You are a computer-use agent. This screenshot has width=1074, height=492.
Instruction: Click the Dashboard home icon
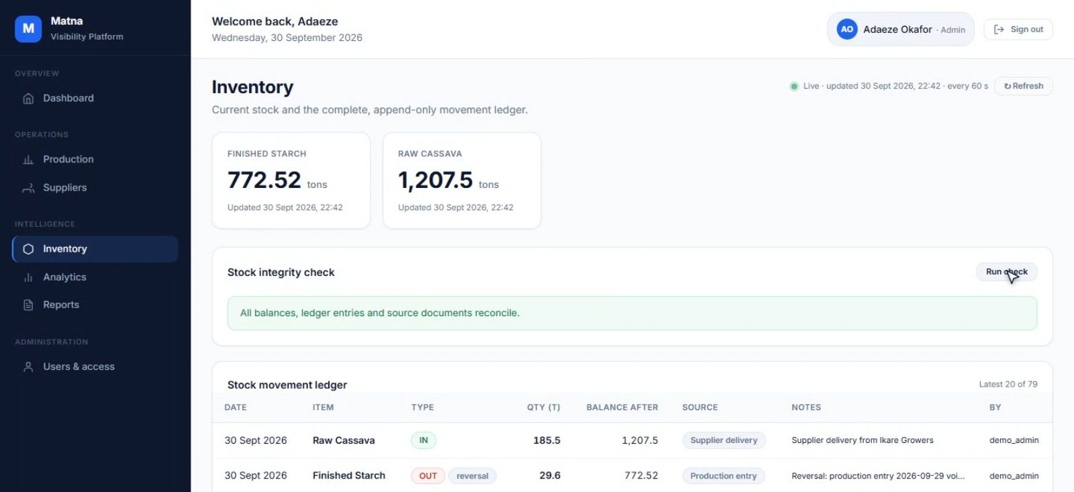28,99
